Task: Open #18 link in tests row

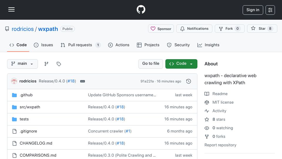Action: (x=120, y=119)
